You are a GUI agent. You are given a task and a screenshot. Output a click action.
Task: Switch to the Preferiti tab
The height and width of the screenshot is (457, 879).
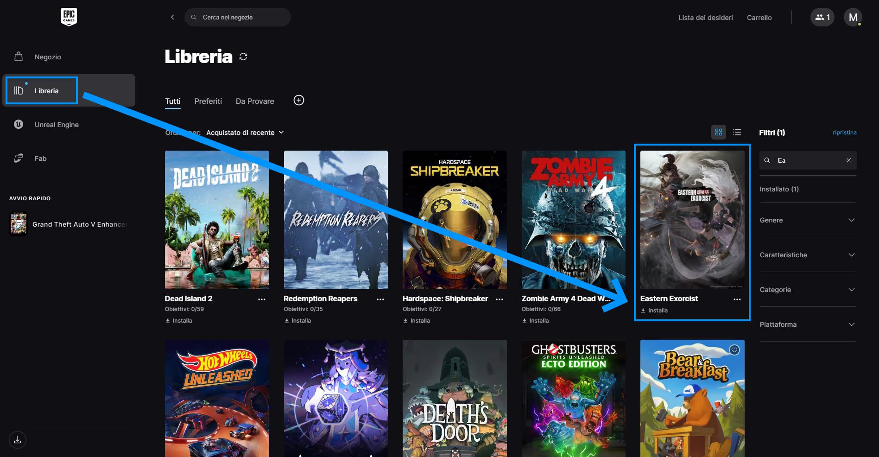[208, 101]
